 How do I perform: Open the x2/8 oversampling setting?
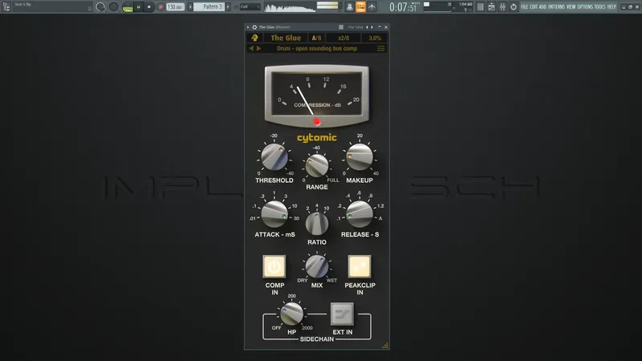pyautogui.click(x=343, y=38)
